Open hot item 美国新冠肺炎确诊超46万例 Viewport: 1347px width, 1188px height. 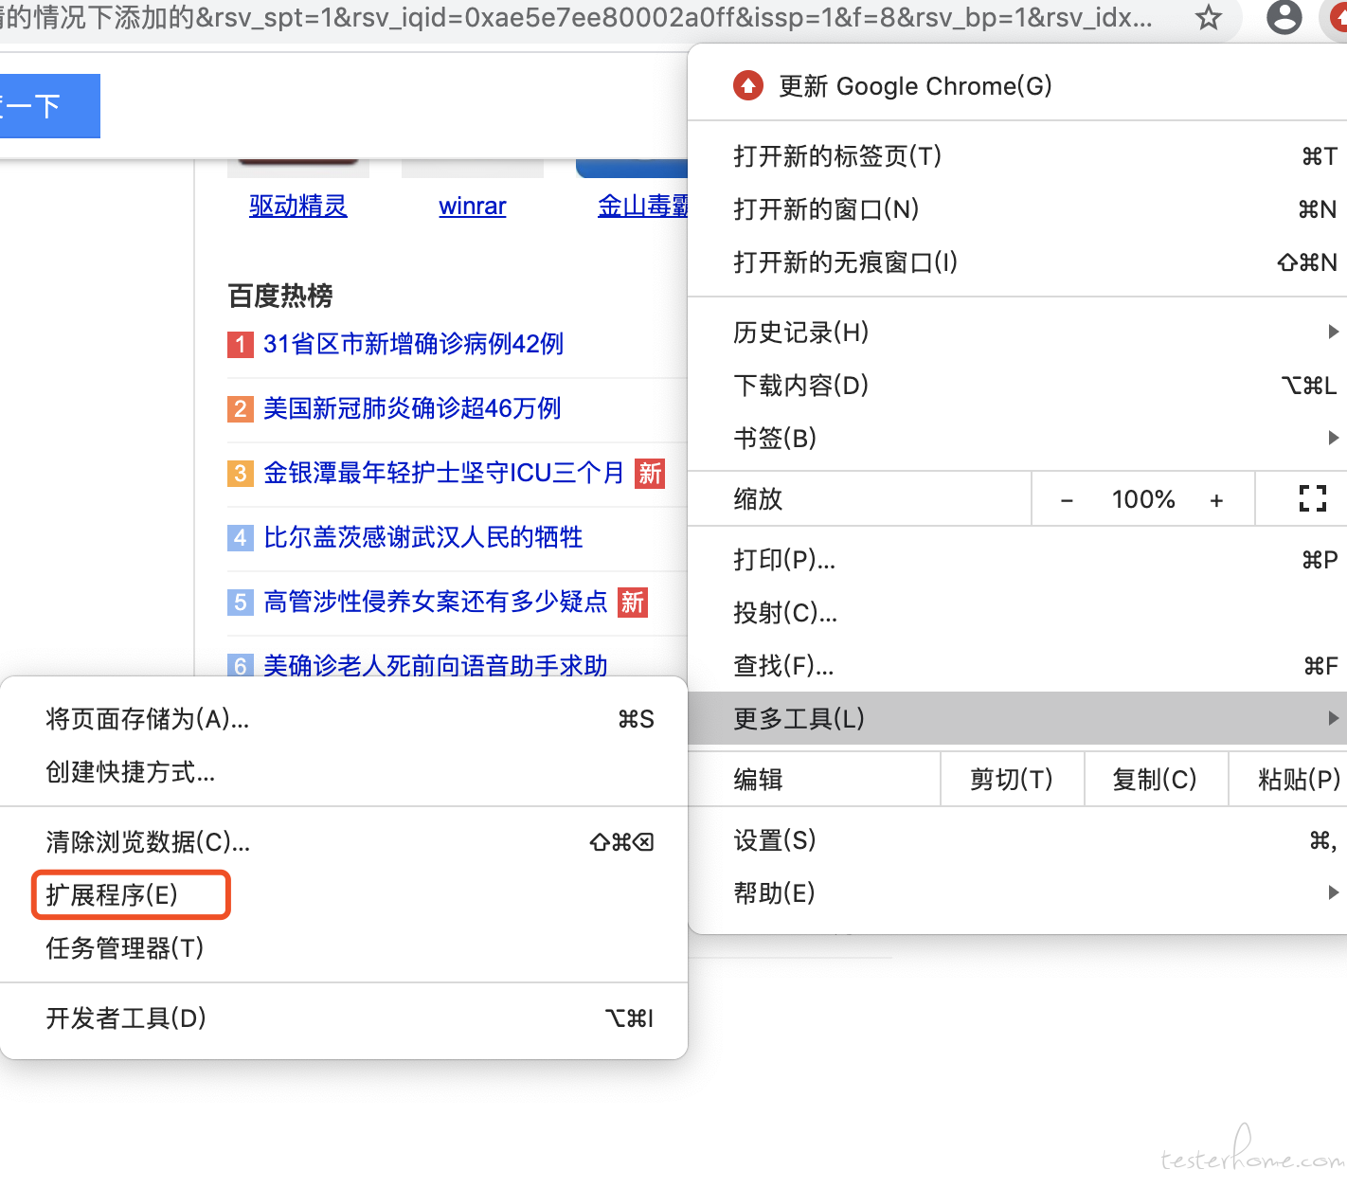(x=412, y=408)
